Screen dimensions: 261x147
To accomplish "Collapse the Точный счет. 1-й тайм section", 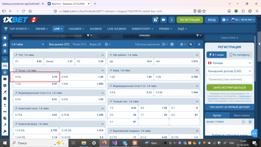I will click(x=197, y=101).
